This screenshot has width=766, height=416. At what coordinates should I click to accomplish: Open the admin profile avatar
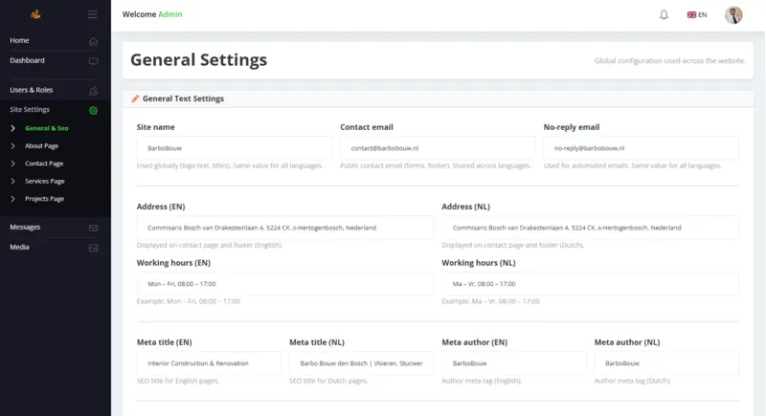pyautogui.click(x=733, y=14)
